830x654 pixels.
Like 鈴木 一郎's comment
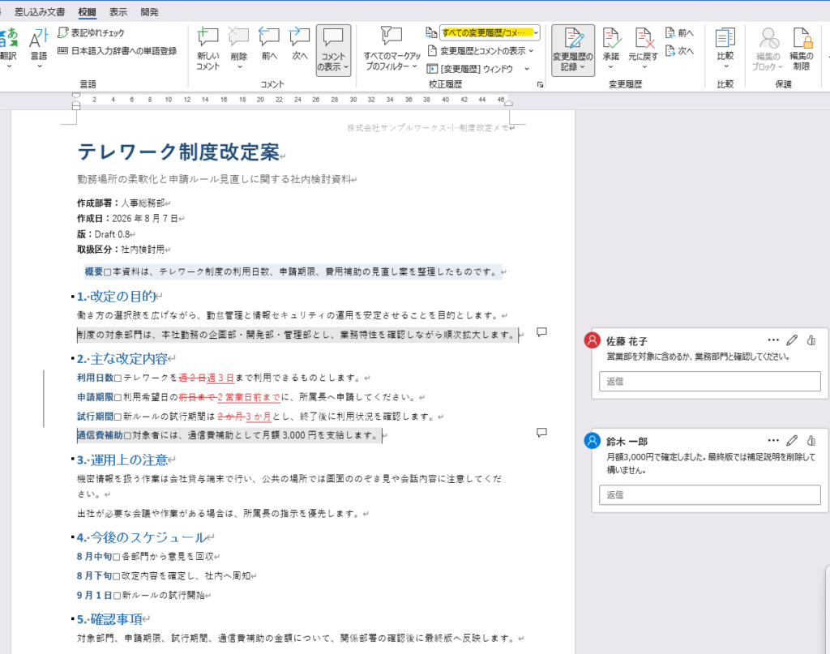tap(811, 440)
